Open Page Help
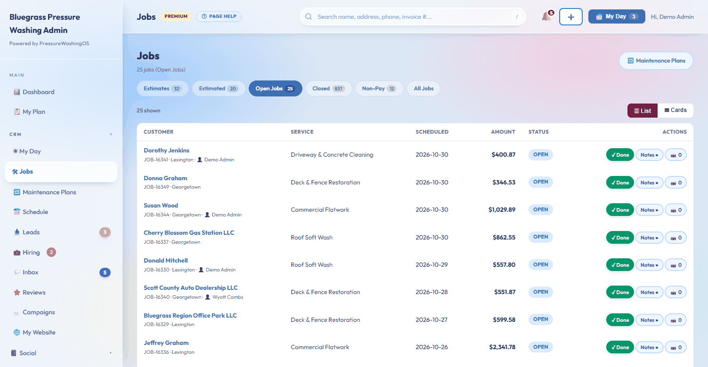This screenshot has height=367, width=708. click(x=219, y=16)
